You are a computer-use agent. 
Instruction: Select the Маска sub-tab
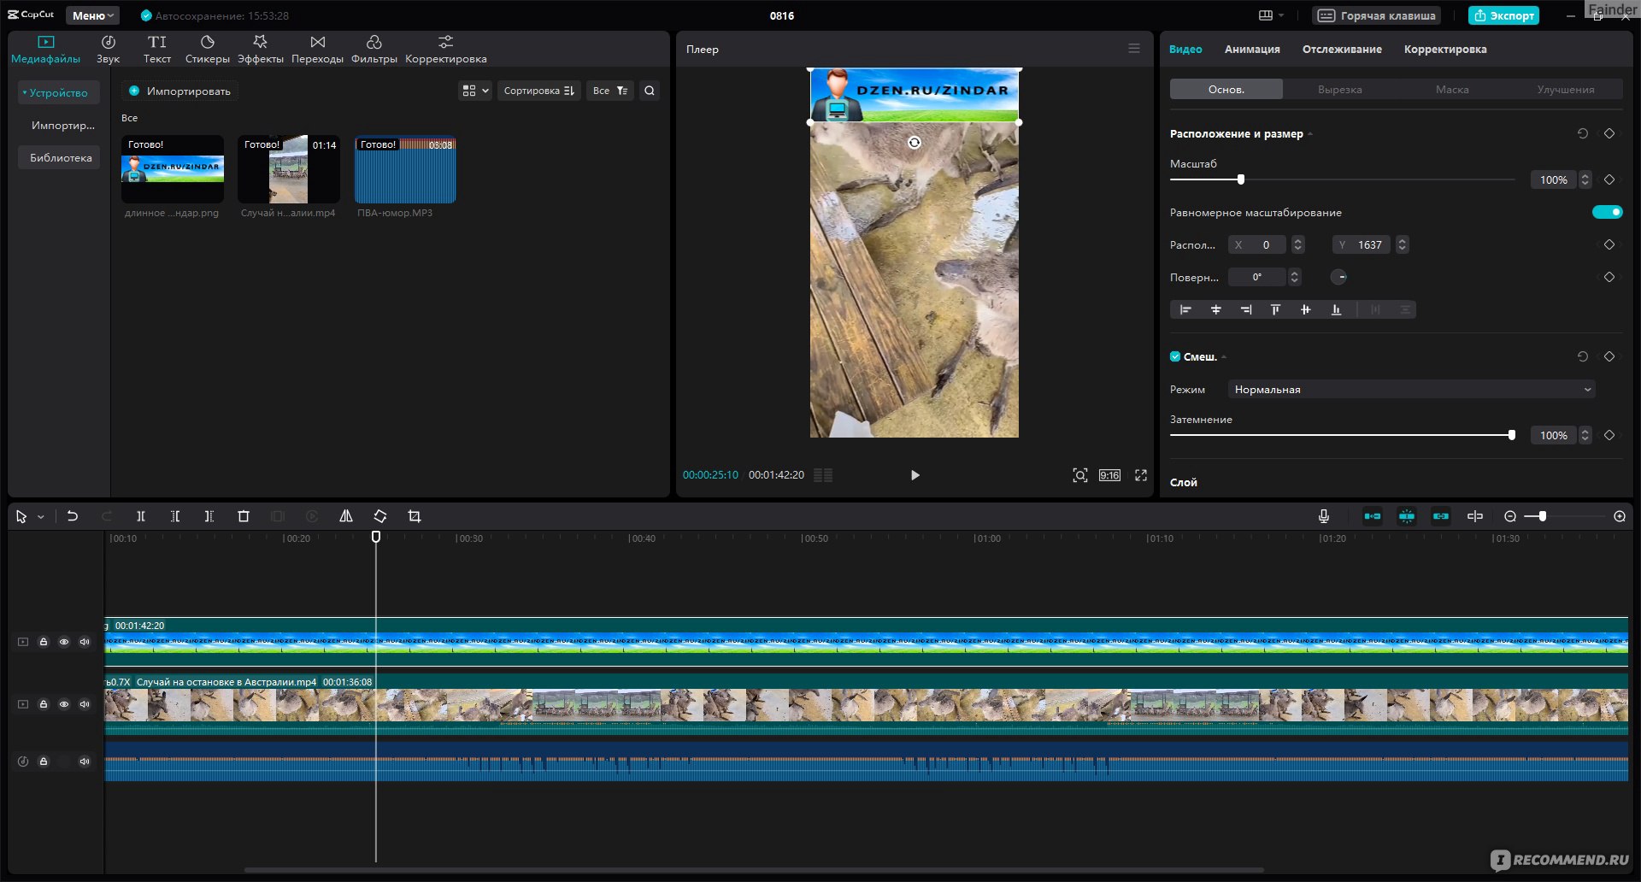coord(1452,89)
